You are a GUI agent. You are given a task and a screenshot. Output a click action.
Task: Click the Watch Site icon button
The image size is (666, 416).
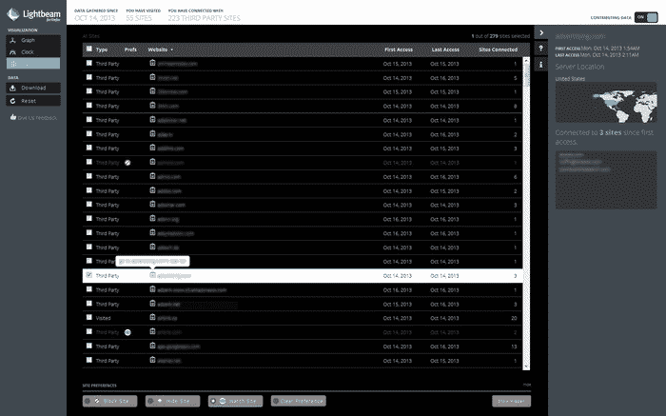pos(233,401)
